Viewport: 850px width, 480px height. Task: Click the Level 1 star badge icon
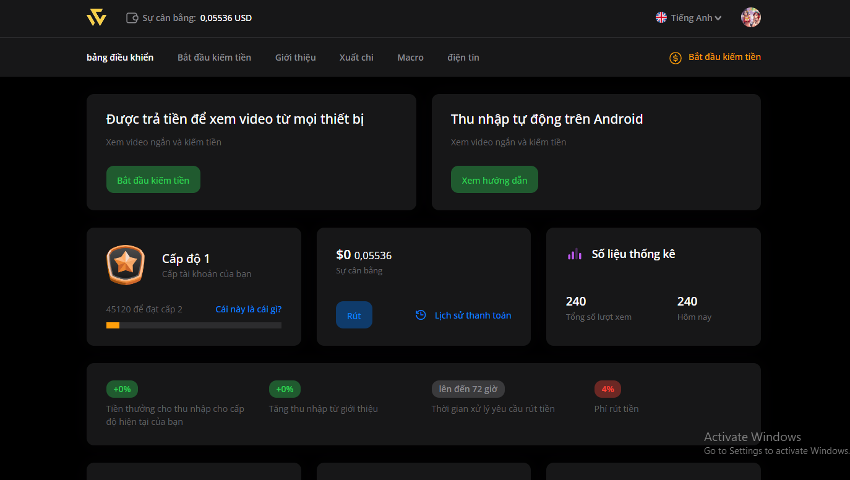(x=126, y=265)
